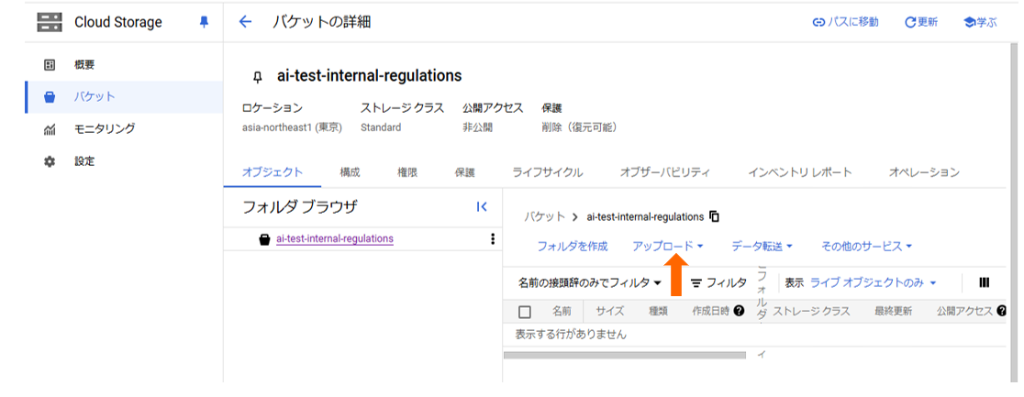Switch to the オペレーション tab

924,172
